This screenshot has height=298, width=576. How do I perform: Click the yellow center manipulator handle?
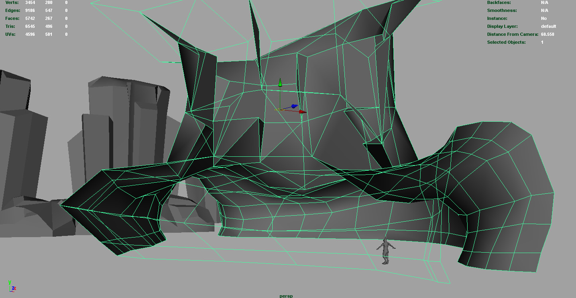pyautogui.click(x=277, y=109)
